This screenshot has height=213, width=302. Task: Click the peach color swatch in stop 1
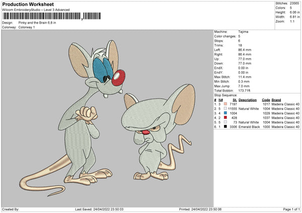[x=224, y=103]
